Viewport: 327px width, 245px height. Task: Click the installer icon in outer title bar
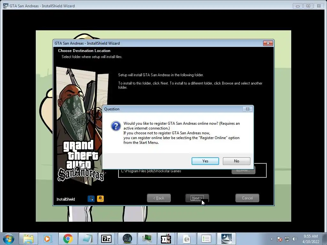(x=6, y=6)
